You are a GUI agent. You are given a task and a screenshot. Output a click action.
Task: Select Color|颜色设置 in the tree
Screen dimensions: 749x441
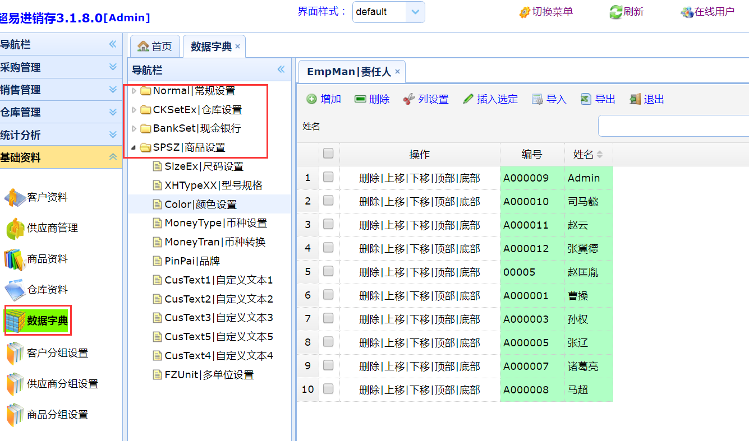[x=200, y=205]
